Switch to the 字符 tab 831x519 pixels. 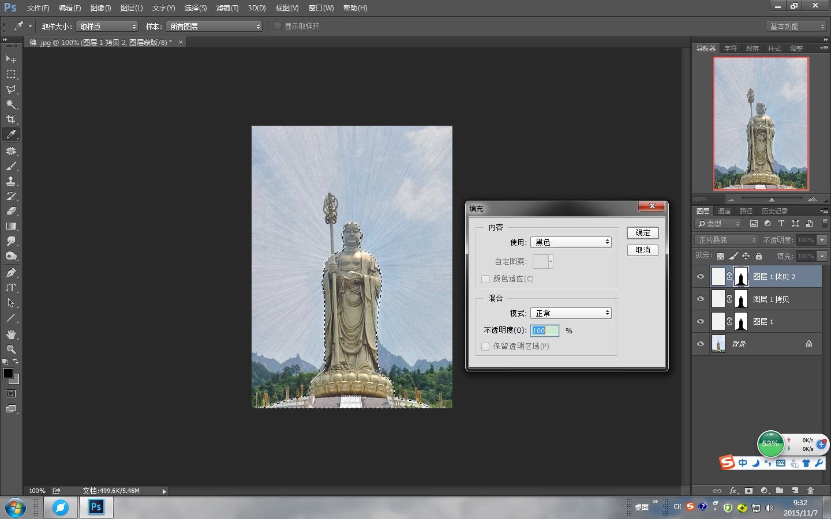click(x=731, y=48)
